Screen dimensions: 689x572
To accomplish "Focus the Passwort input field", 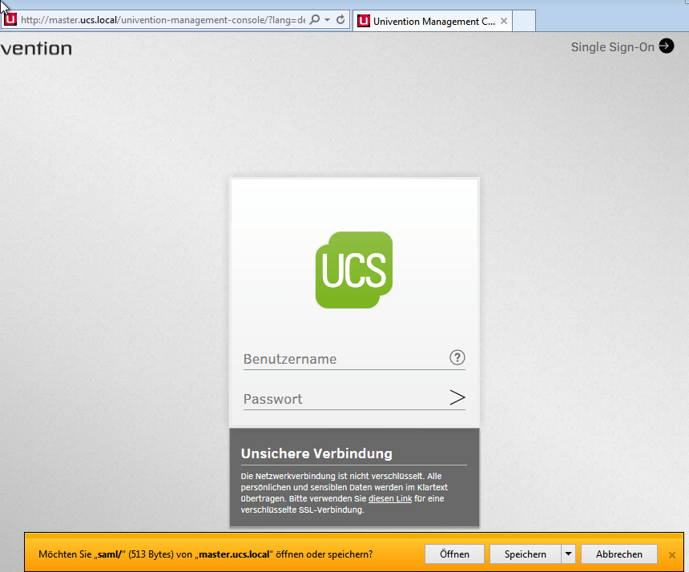I will (344, 399).
